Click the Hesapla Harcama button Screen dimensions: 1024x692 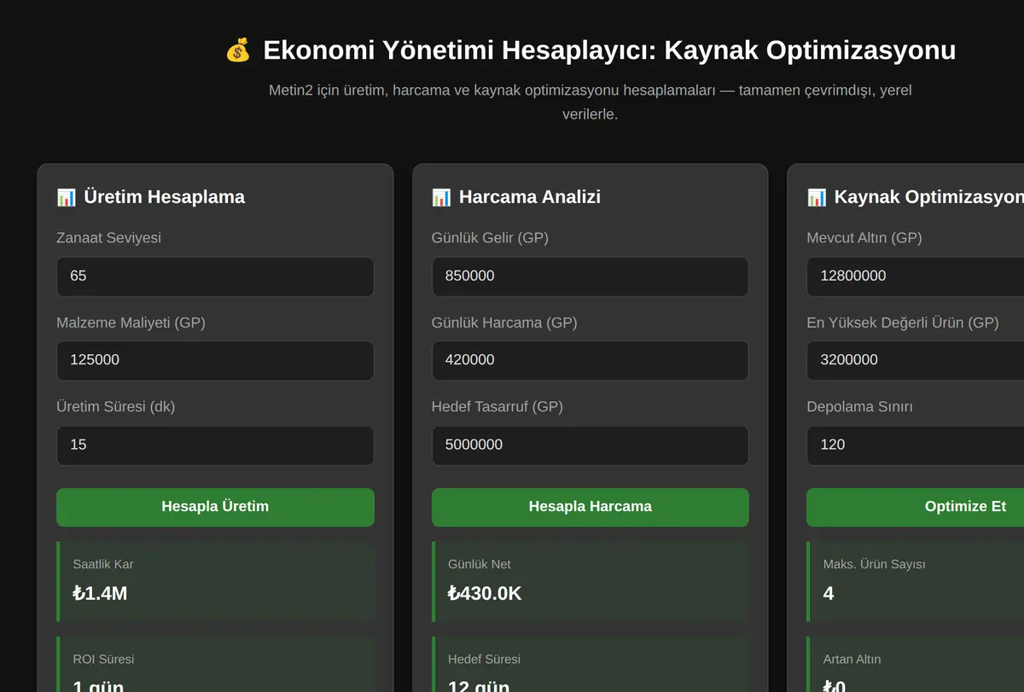590,507
